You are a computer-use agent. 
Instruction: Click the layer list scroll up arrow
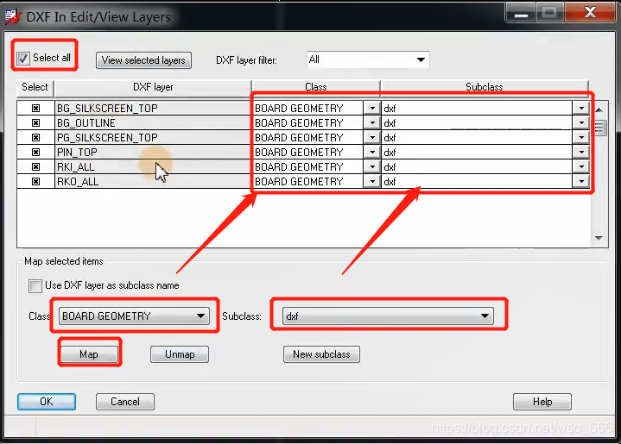[599, 109]
